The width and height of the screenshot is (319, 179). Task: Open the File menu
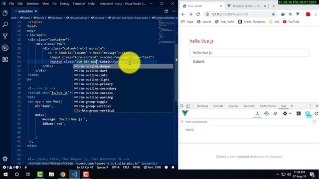11,3
